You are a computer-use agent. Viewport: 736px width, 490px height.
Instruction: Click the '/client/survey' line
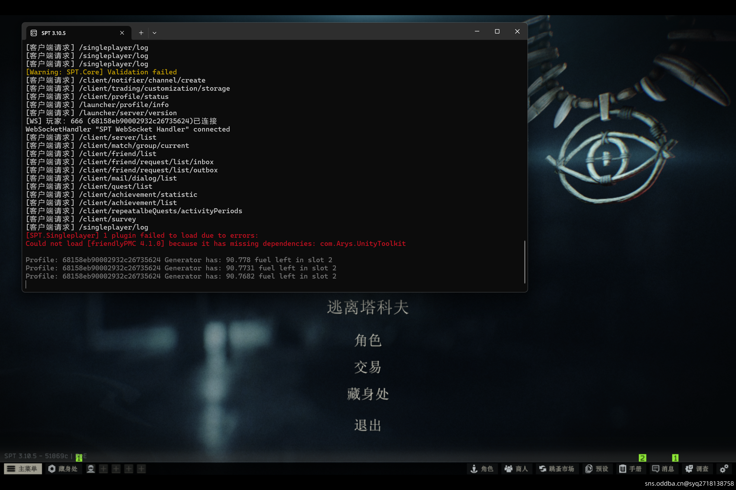pyautogui.click(x=81, y=219)
